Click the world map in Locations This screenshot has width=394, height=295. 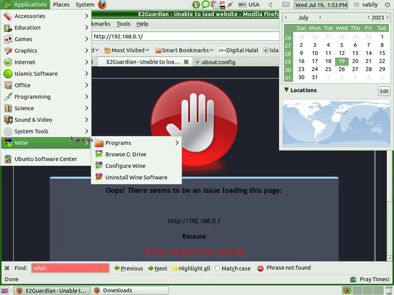pyautogui.click(x=336, y=123)
